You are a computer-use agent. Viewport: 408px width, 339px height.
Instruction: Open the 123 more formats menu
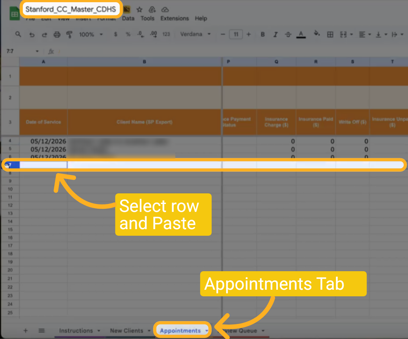pyautogui.click(x=166, y=34)
